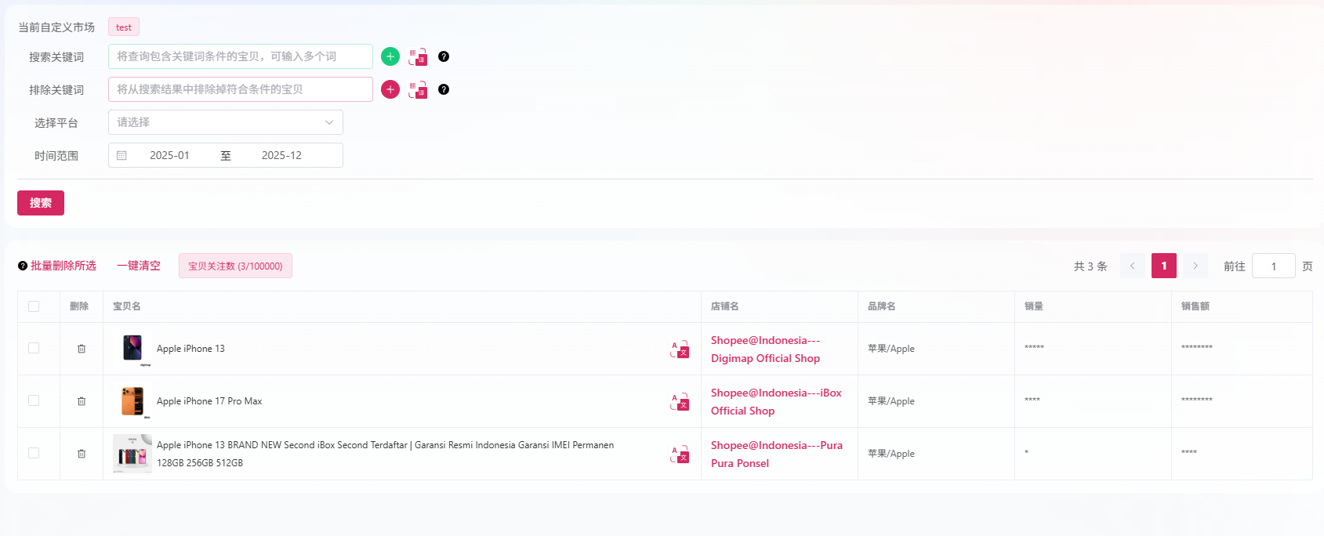Go to next page using right chevron
1324x536 pixels.
point(1195,266)
